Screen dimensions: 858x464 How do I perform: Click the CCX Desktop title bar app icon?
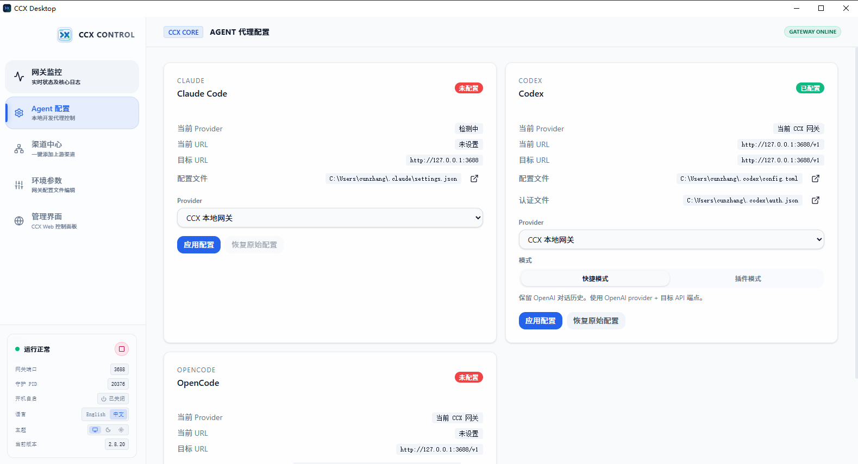point(7,8)
